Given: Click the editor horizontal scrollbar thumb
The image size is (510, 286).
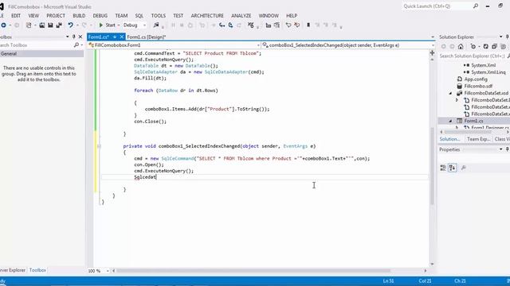Looking at the screenshot, I should 253,271.
